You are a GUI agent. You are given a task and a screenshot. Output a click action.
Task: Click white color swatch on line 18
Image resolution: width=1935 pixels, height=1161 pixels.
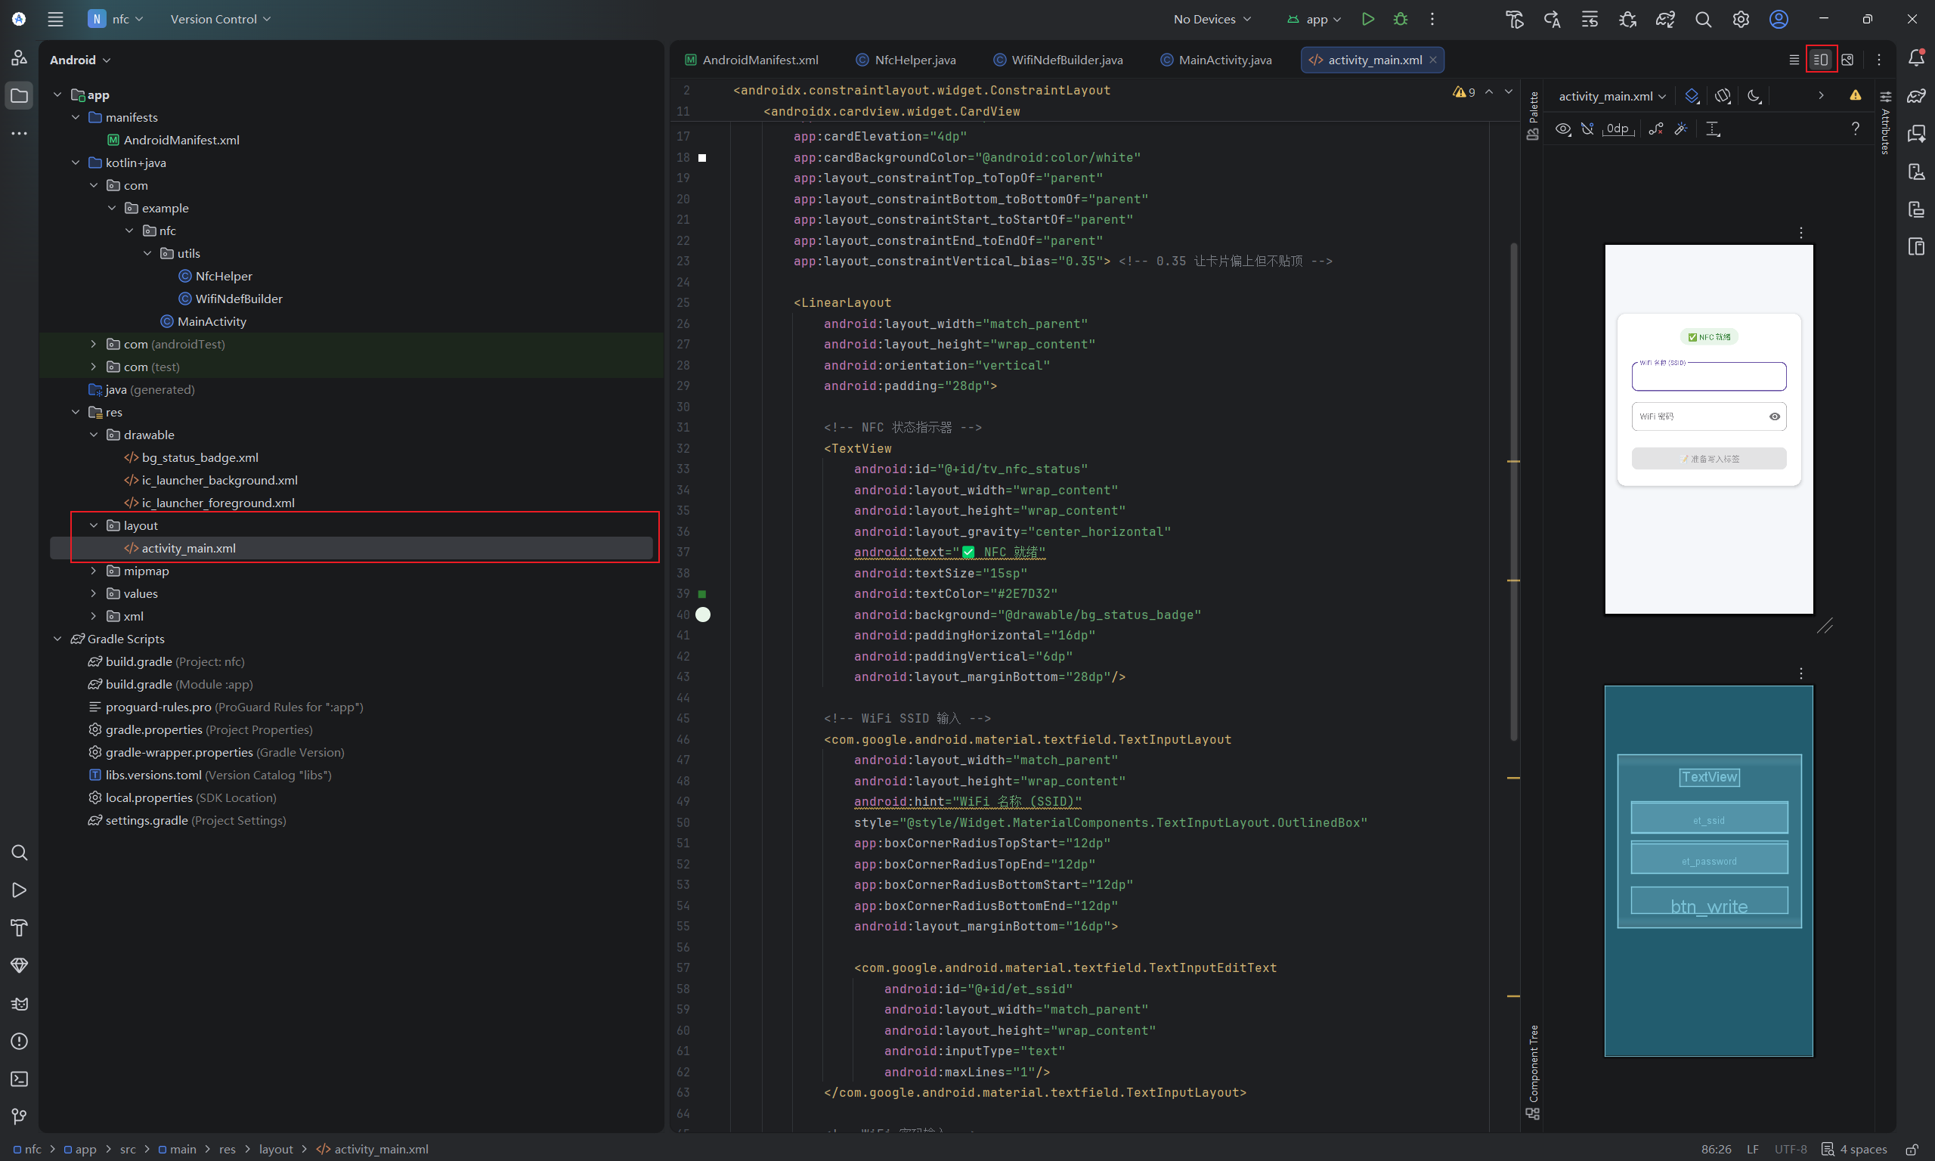tap(701, 158)
